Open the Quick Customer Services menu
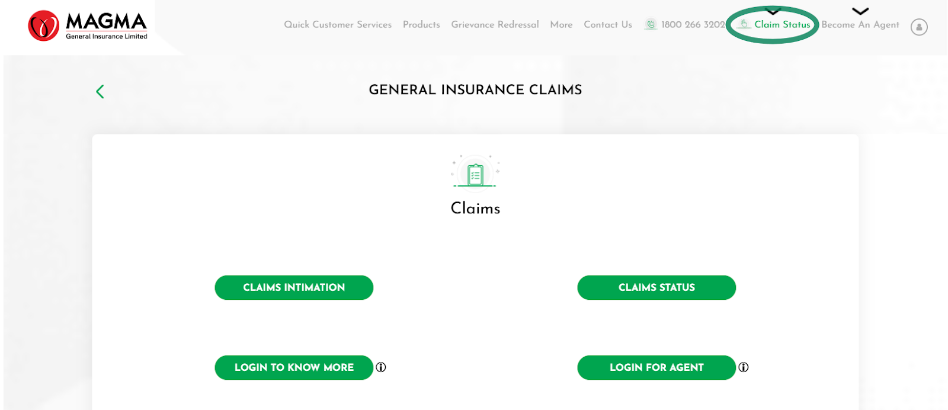 [x=338, y=25]
